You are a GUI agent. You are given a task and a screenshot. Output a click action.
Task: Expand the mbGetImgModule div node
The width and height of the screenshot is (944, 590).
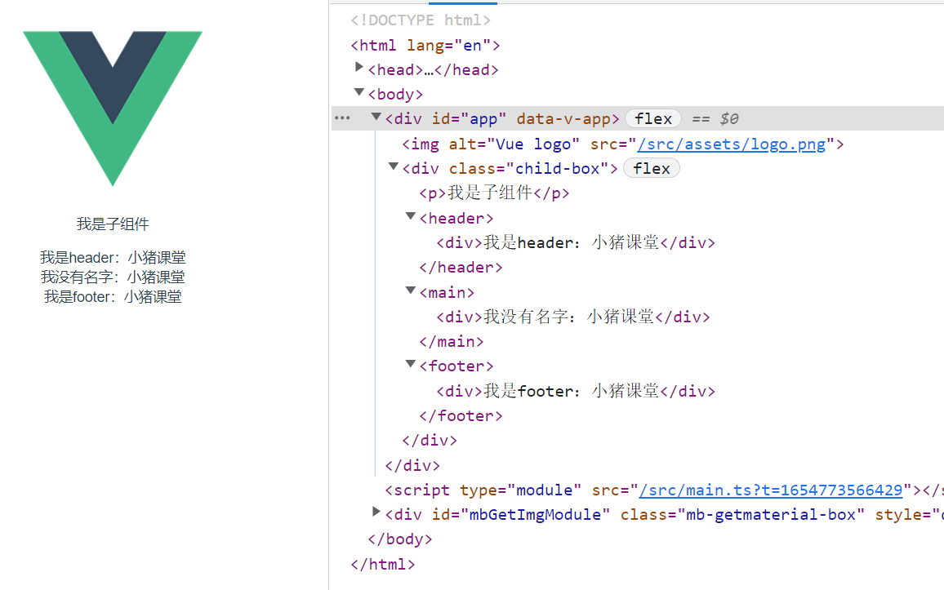pos(376,512)
